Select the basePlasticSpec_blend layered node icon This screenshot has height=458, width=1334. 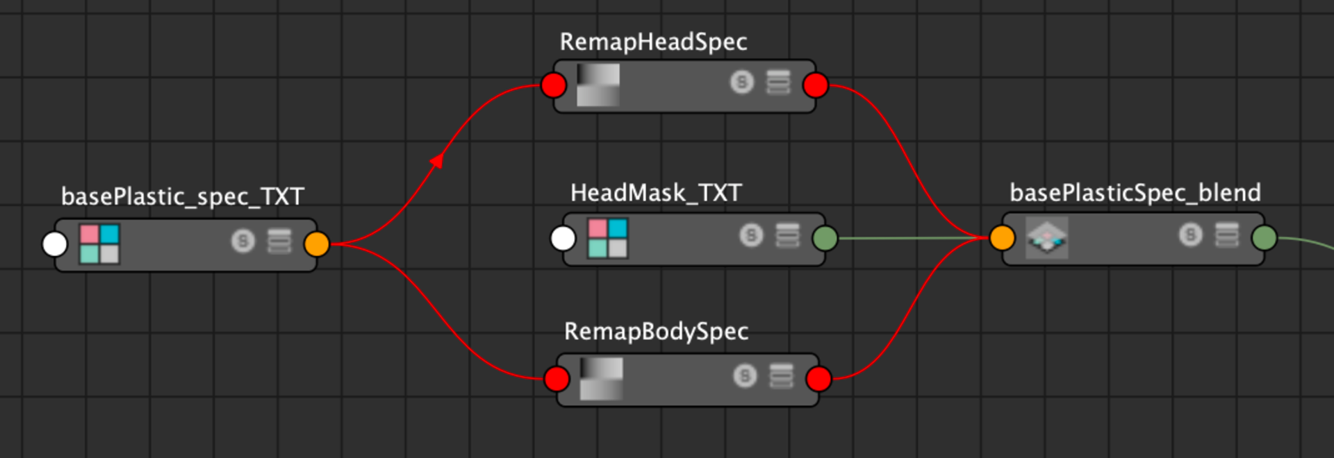tap(1046, 238)
